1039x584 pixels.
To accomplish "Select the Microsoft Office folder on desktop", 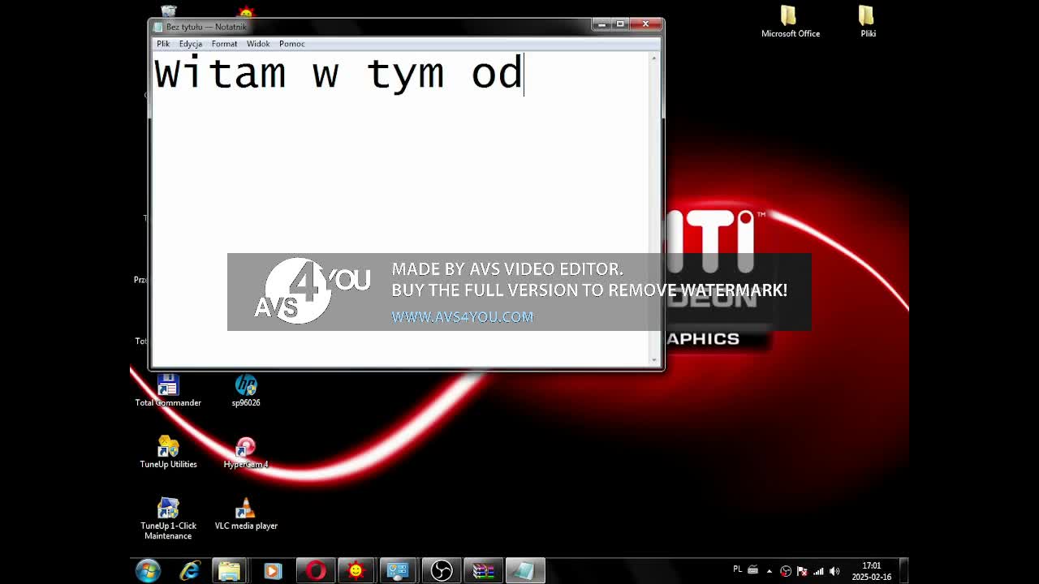I will coord(790,22).
